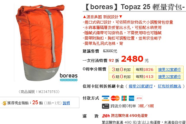Open 接受32家銀行 link for 3期 installment
Viewport: 186px width, 124px height.
(x=169, y=70)
